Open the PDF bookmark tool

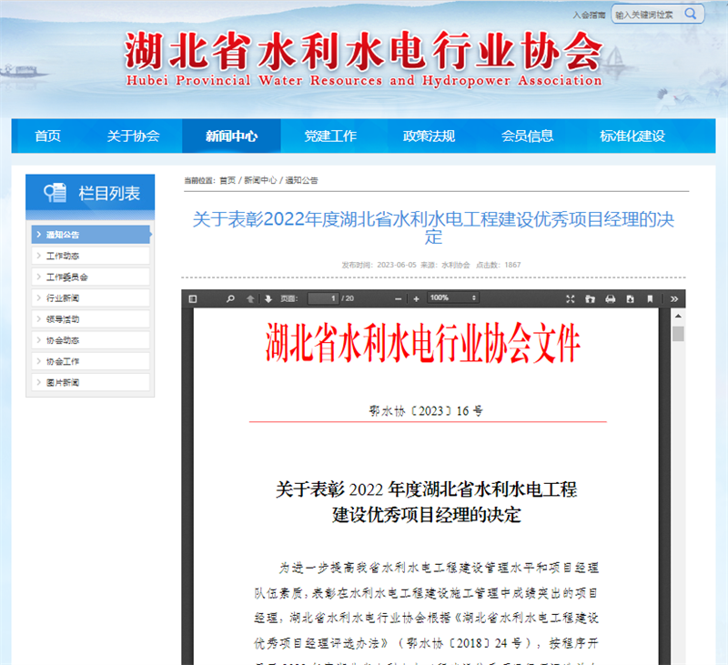(650, 297)
